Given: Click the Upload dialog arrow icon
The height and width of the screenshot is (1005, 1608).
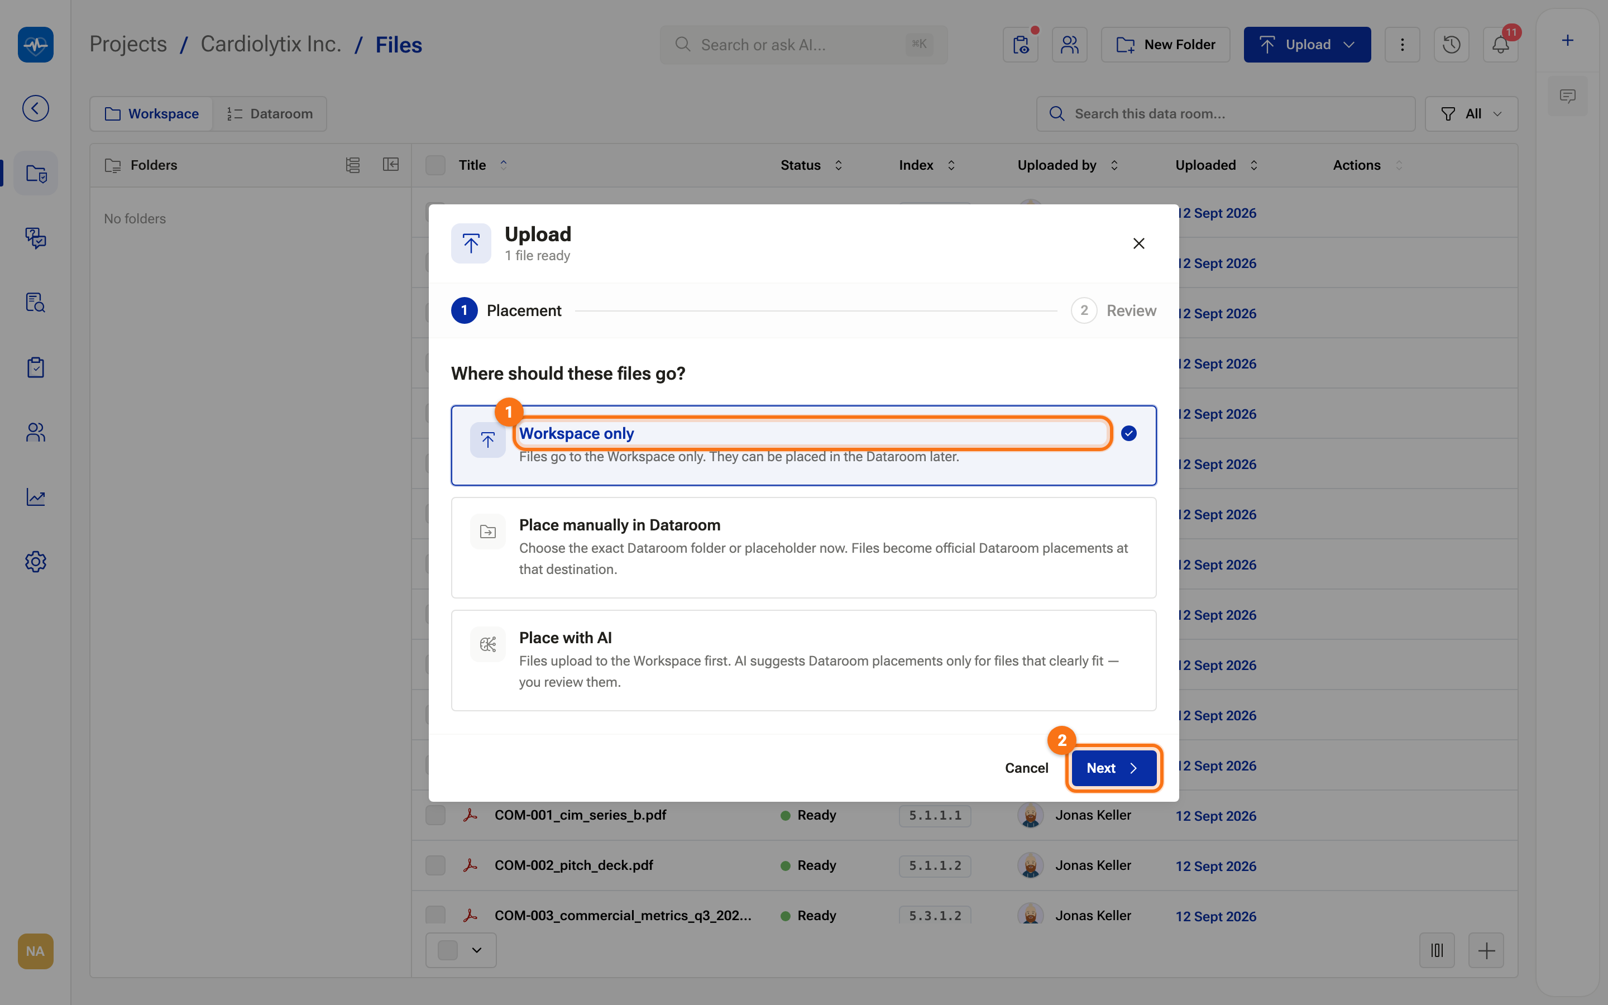Looking at the screenshot, I should pos(471,243).
